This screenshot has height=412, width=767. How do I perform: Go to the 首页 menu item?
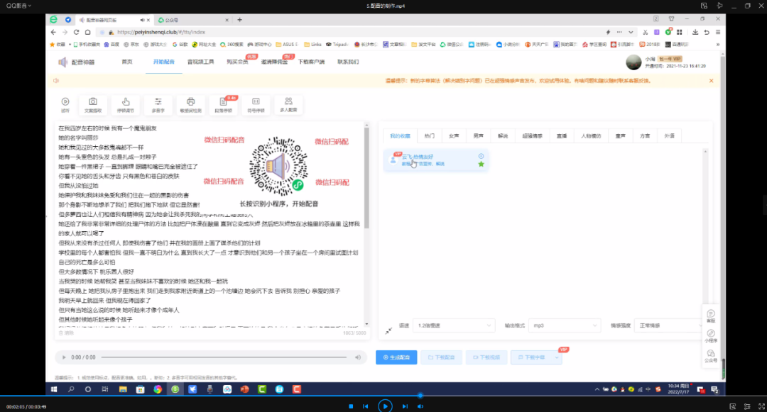pyautogui.click(x=126, y=62)
